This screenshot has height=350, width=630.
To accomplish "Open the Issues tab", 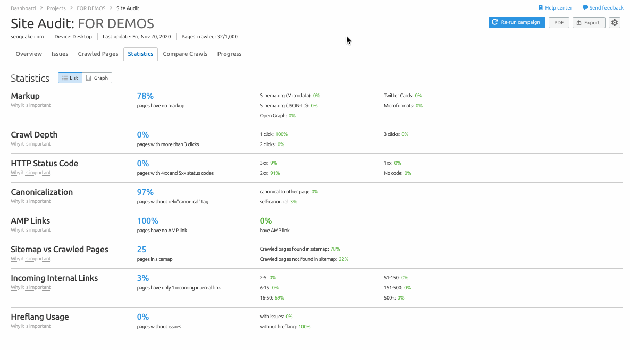I will tap(60, 54).
